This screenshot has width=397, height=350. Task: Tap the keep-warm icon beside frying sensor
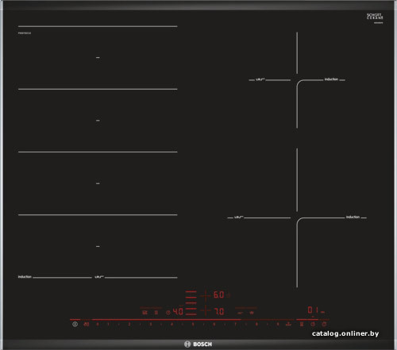pos(252,313)
